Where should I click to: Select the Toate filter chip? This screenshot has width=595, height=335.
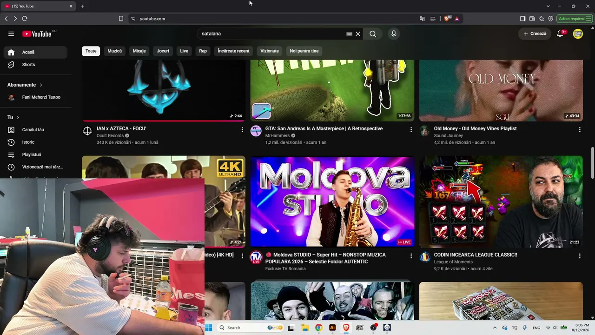coord(91,51)
